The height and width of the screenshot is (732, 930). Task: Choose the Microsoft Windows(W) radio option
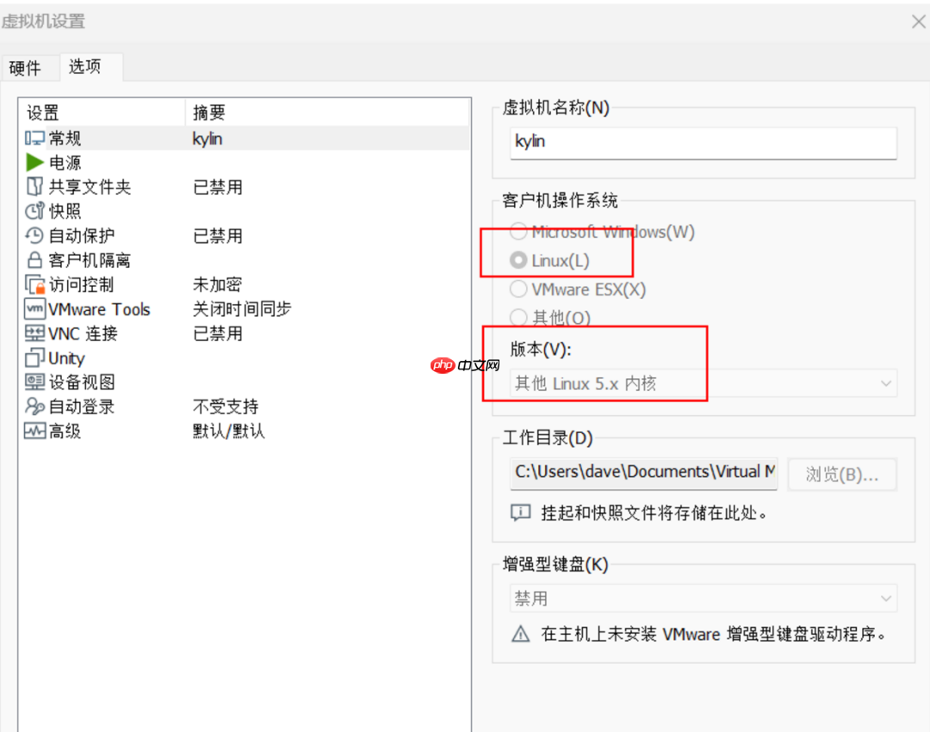pyautogui.click(x=518, y=232)
